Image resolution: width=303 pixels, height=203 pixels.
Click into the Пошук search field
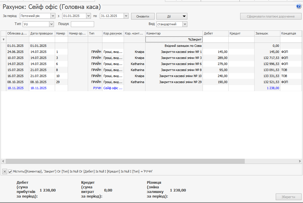(x=82, y=24)
